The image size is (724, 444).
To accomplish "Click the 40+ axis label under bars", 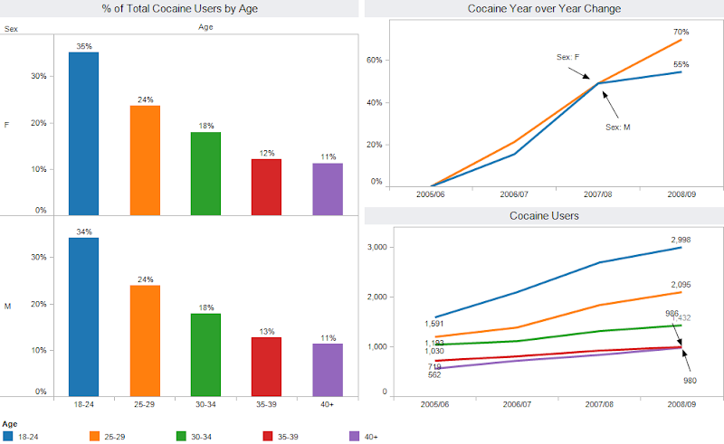I will pos(327,404).
